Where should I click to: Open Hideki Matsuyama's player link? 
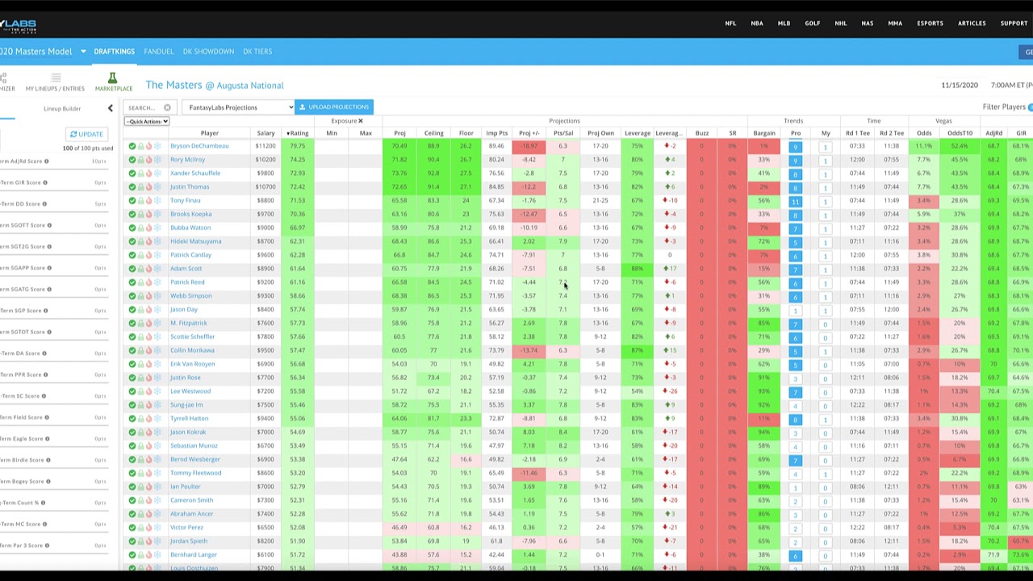(x=195, y=241)
